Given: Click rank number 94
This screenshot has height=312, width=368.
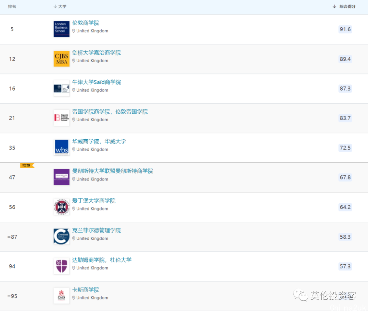Looking at the screenshot, I should 12,267.
